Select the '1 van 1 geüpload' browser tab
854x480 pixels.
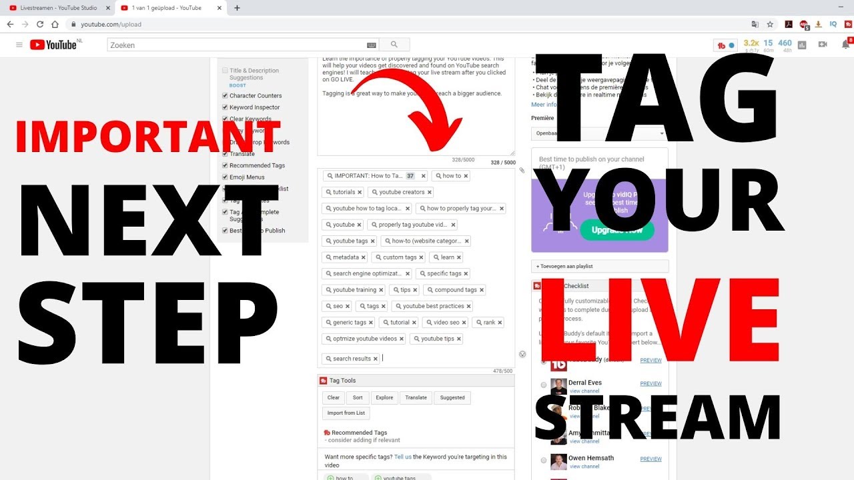pos(171,8)
